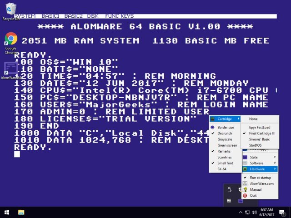Expand the State submenu arrow
Viewport: 291px width, 218px height.
[x=275, y=157]
